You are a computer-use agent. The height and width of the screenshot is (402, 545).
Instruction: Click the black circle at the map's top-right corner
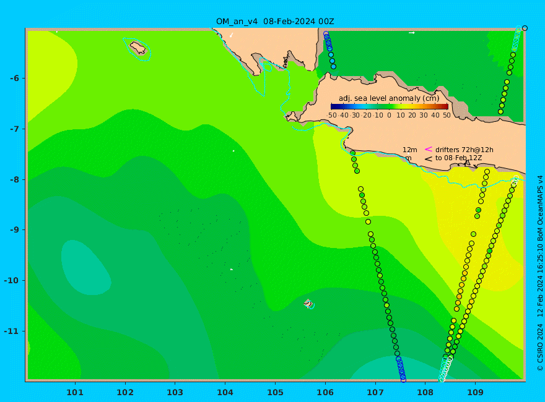point(525,28)
